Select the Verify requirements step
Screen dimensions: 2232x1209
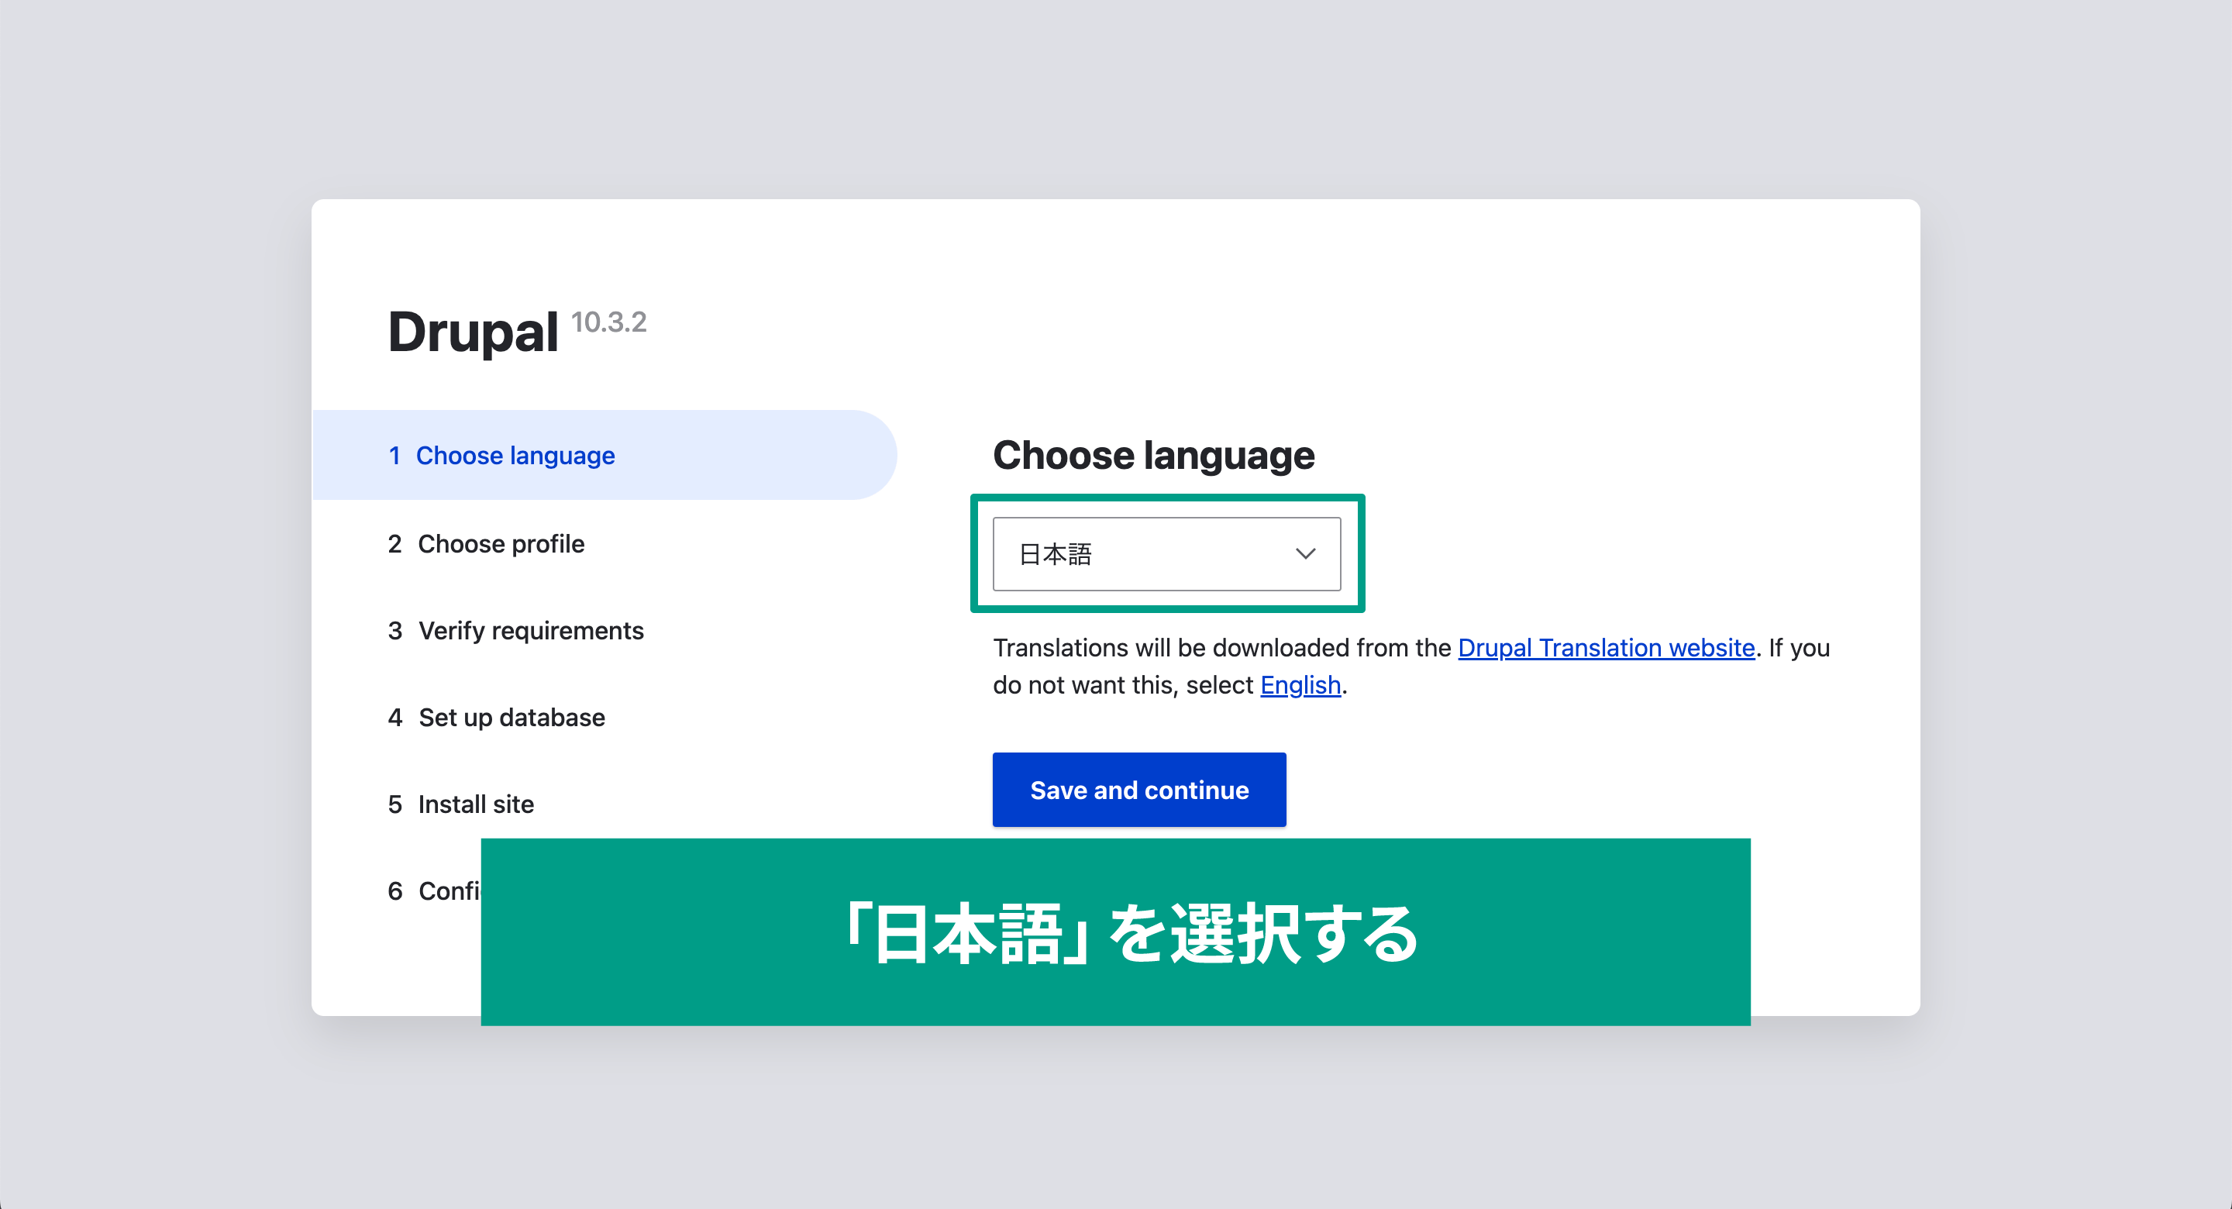515,630
